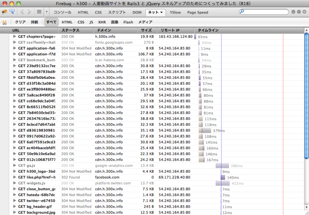Activate the element inspect pointer icon
Screen dimensions: 309x215
(12, 12)
